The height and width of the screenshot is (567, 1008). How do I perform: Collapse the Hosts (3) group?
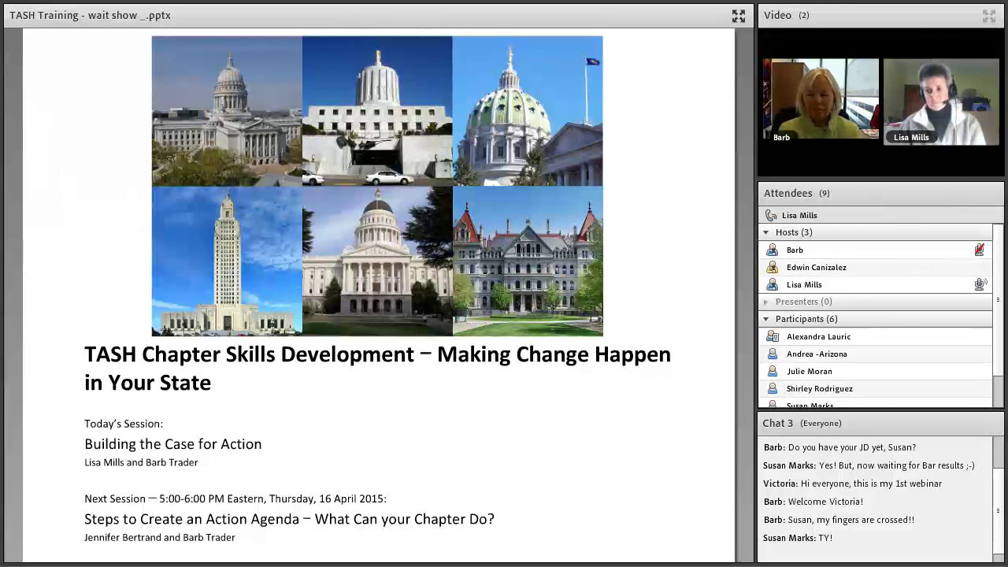765,232
